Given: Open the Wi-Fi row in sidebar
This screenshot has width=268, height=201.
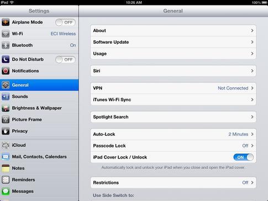Looking at the screenshot, I should point(39,34).
